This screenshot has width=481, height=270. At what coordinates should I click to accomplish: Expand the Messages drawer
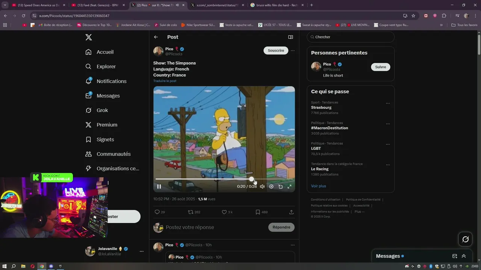pyautogui.click(x=464, y=256)
